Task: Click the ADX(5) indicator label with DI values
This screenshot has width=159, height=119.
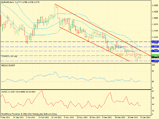Action: click(18, 92)
